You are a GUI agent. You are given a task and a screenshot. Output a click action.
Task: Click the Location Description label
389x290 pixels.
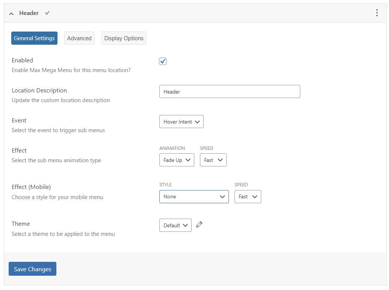(39, 91)
